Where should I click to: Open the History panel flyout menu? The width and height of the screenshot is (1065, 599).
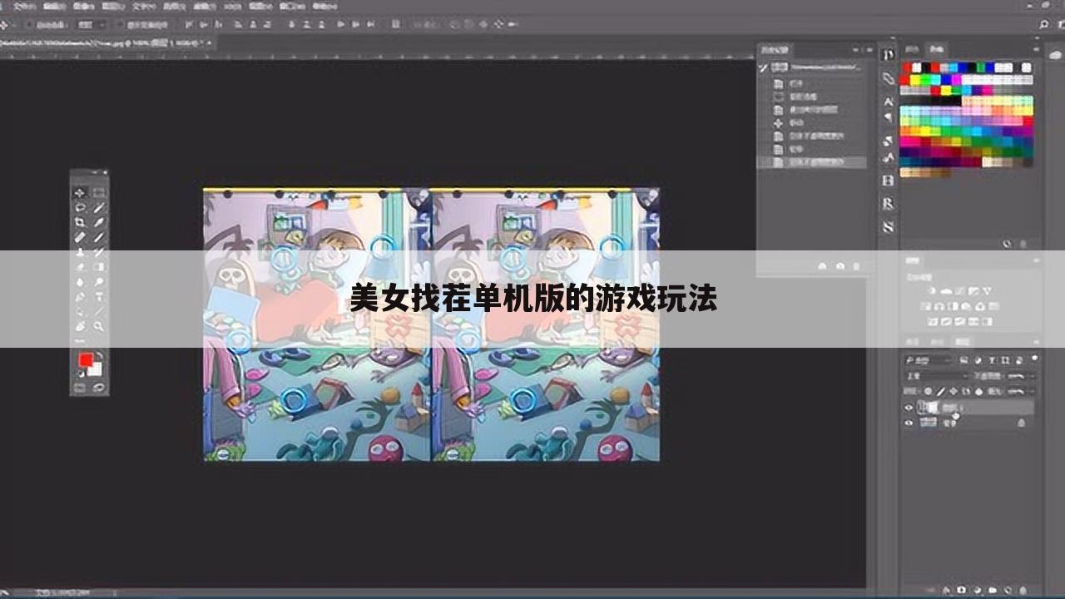(869, 50)
